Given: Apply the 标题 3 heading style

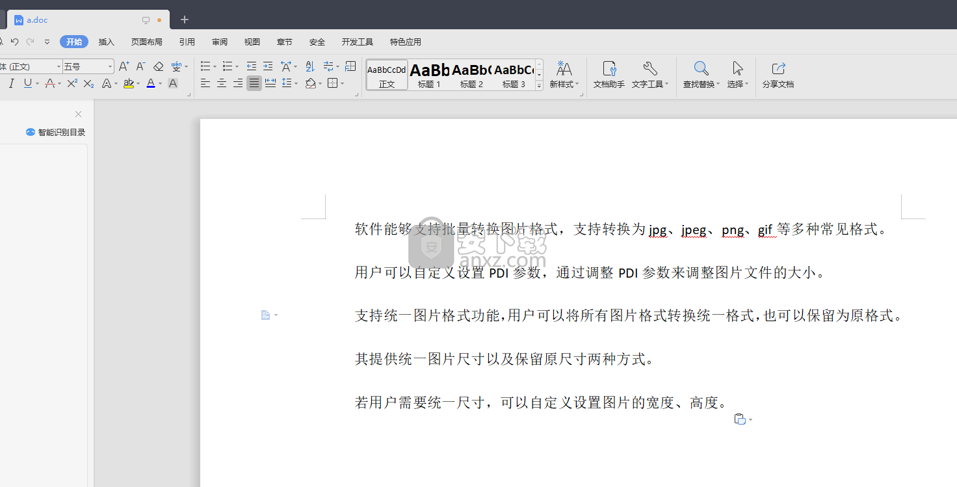Looking at the screenshot, I should [x=514, y=75].
